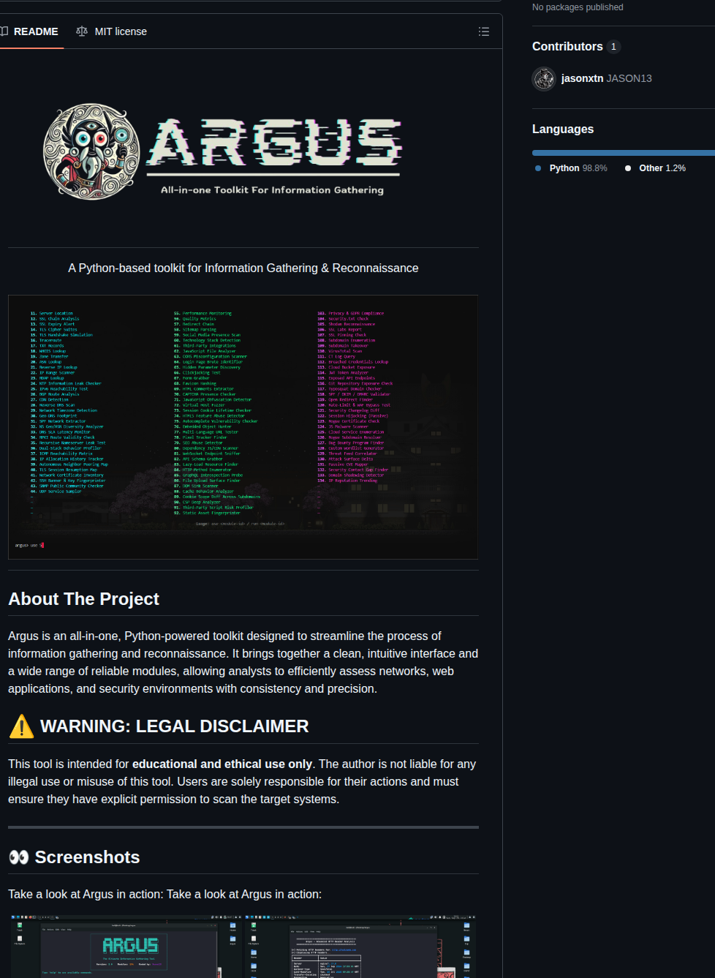
Task: Click the jasonxtn avatar icon
Action: point(544,78)
